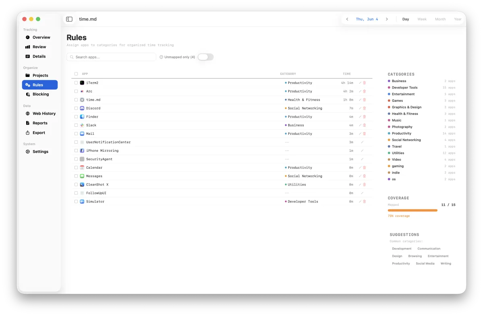Screen dimensions: 483x316
Task: Edit UserNotificationCenter rule pencil icon
Action: (x=362, y=142)
